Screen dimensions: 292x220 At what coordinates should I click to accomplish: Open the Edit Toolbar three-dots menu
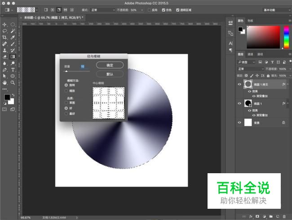point(4,89)
